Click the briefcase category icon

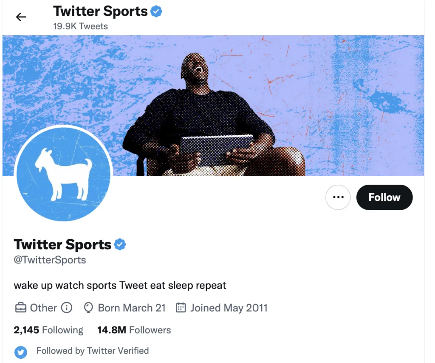[x=21, y=308]
